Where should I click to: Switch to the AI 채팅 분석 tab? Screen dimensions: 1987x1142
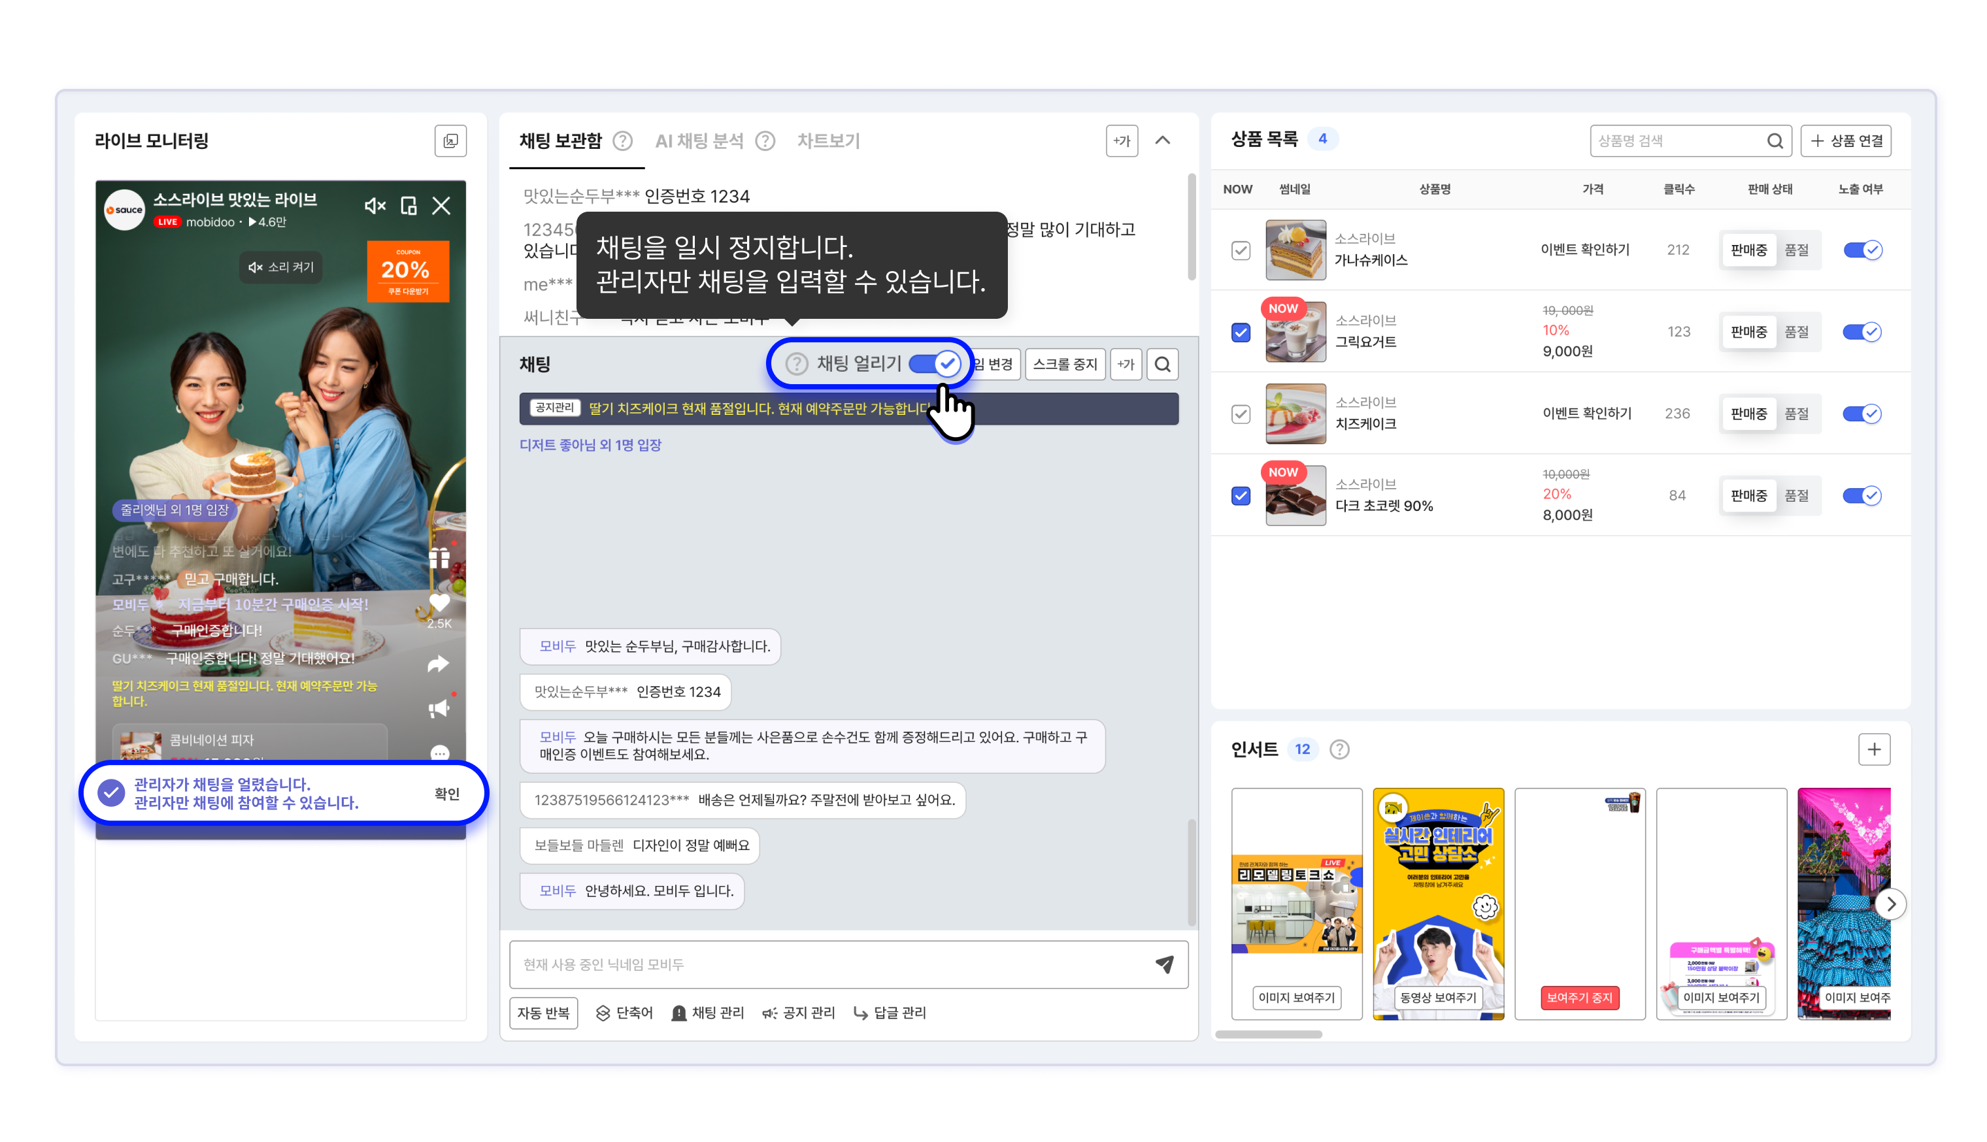[x=699, y=141]
